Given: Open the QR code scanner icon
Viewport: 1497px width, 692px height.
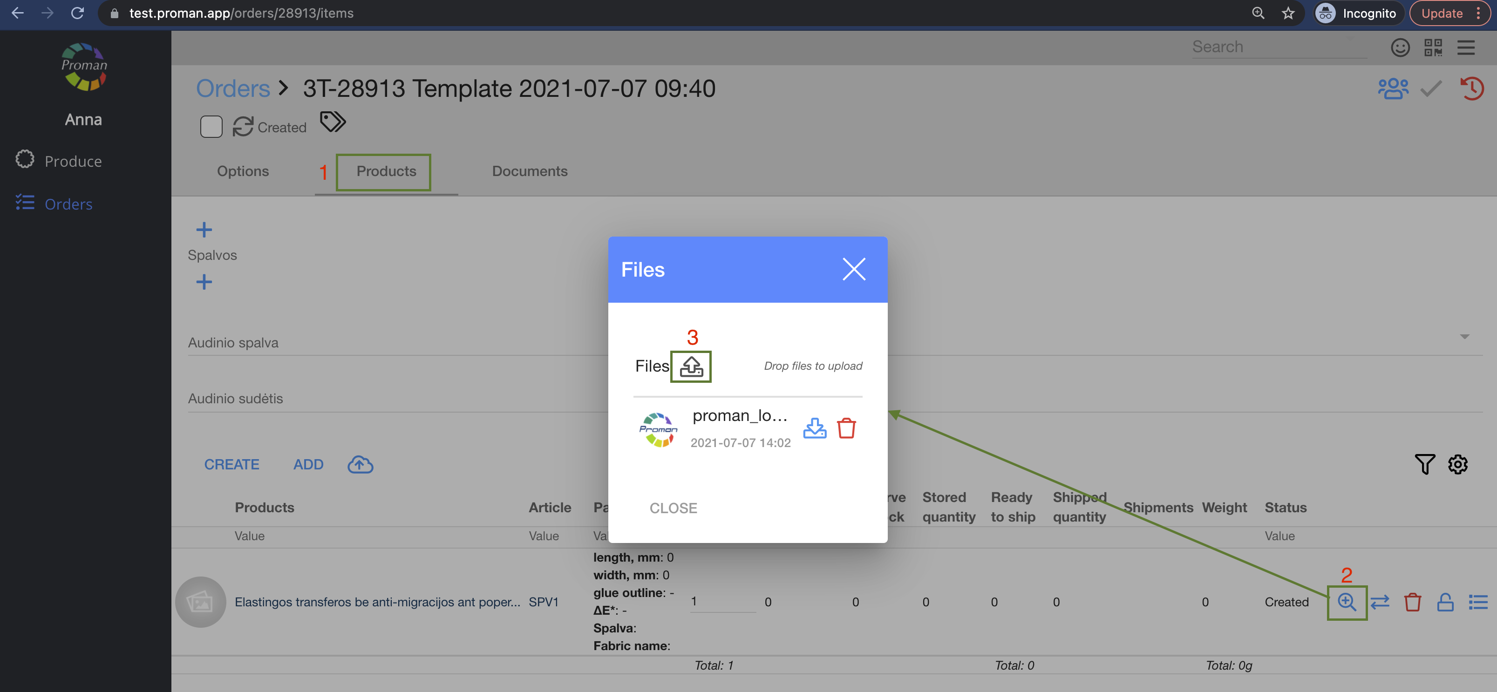Looking at the screenshot, I should pos(1433,47).
